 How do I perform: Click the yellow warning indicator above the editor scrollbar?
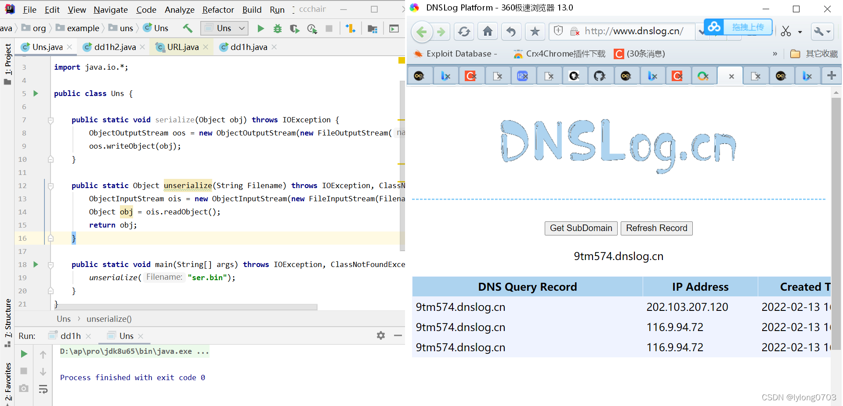coord(402,60)
